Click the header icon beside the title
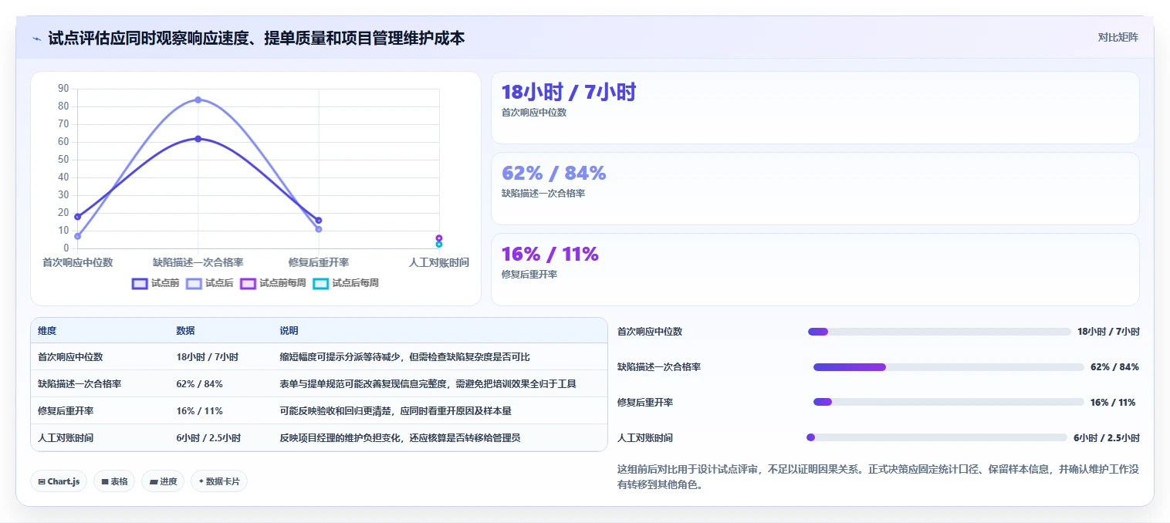The width and height of the screenshot is (1170, 523). 37,39
